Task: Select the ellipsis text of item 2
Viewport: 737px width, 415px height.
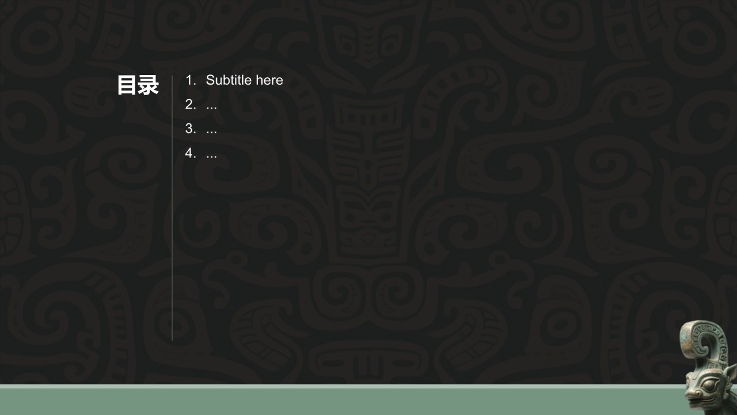Action: (211, 107)
